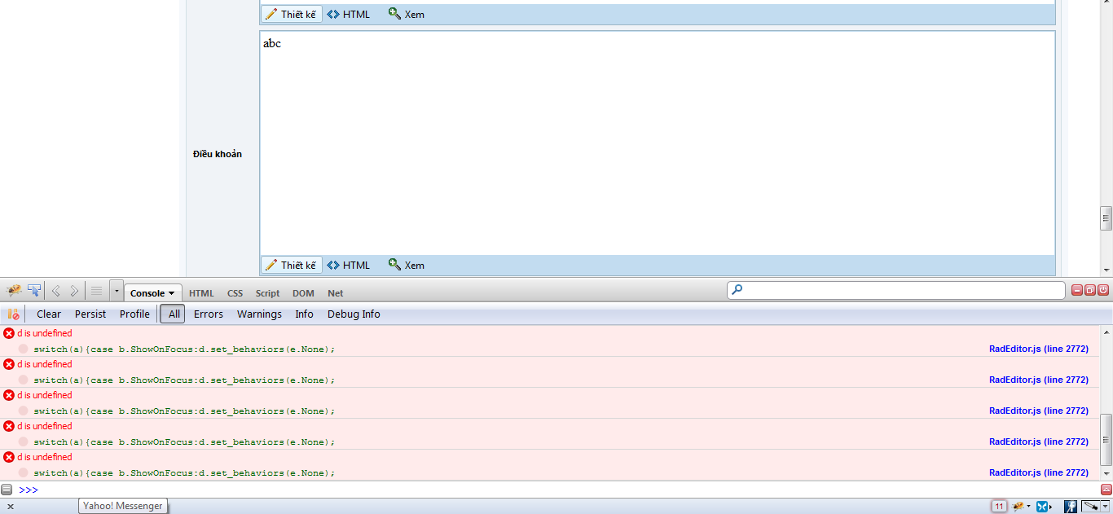Click the page vertical scrollbar thumb
Viewport: 1113px width, 514px height.
pos(1106,217)
